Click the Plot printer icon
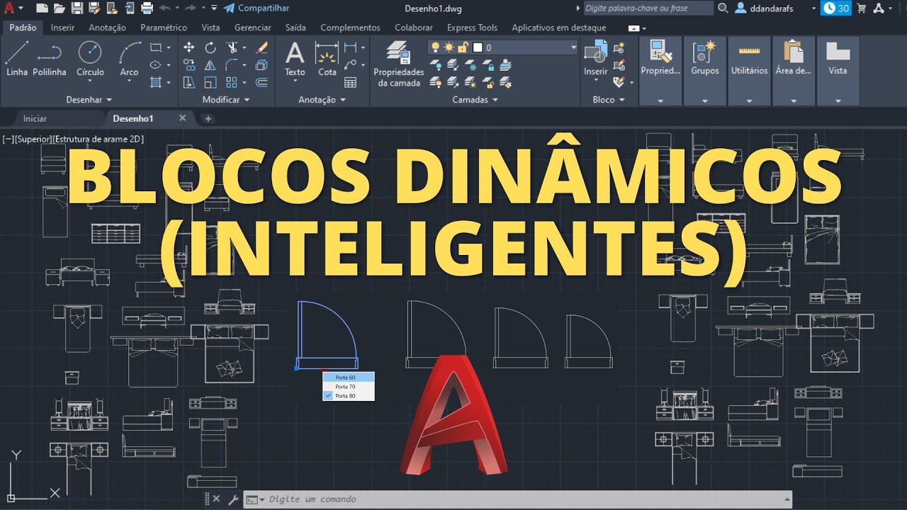This screenshot has height=510, width=907. click(x=147, y=8)
